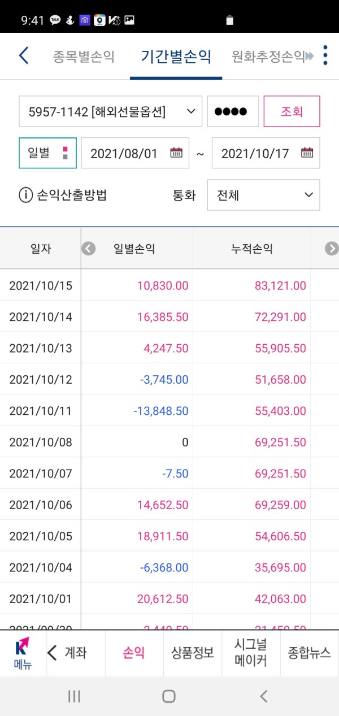
Task: Tap the info icon beside 손익산출방법
Action: pos(26,196)
